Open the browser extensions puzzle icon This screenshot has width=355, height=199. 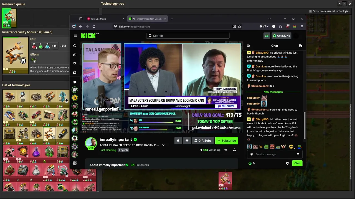pos(280,27)
